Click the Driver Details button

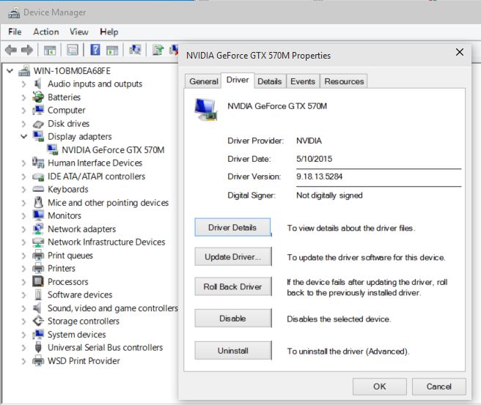232,227
